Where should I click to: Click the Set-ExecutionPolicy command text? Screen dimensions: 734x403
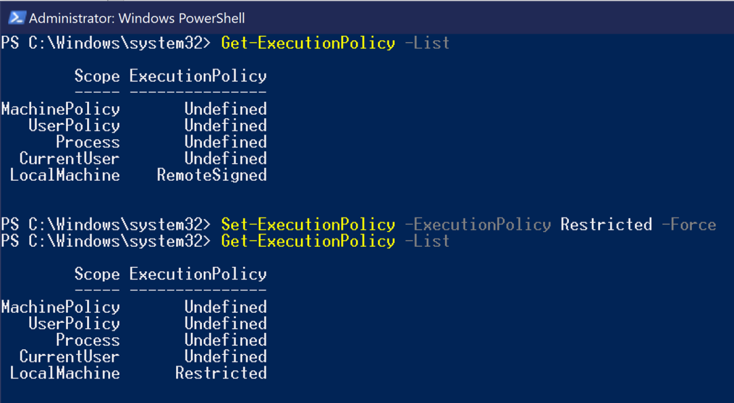pos(308,225)
